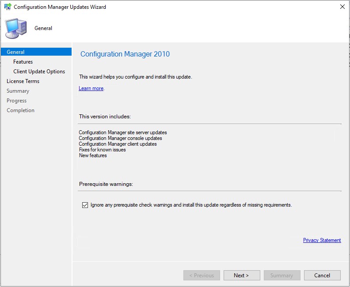This screenshot has height=287, width=350.
Task: Go to Client Update Options step
Action: (x=39, y=72)
